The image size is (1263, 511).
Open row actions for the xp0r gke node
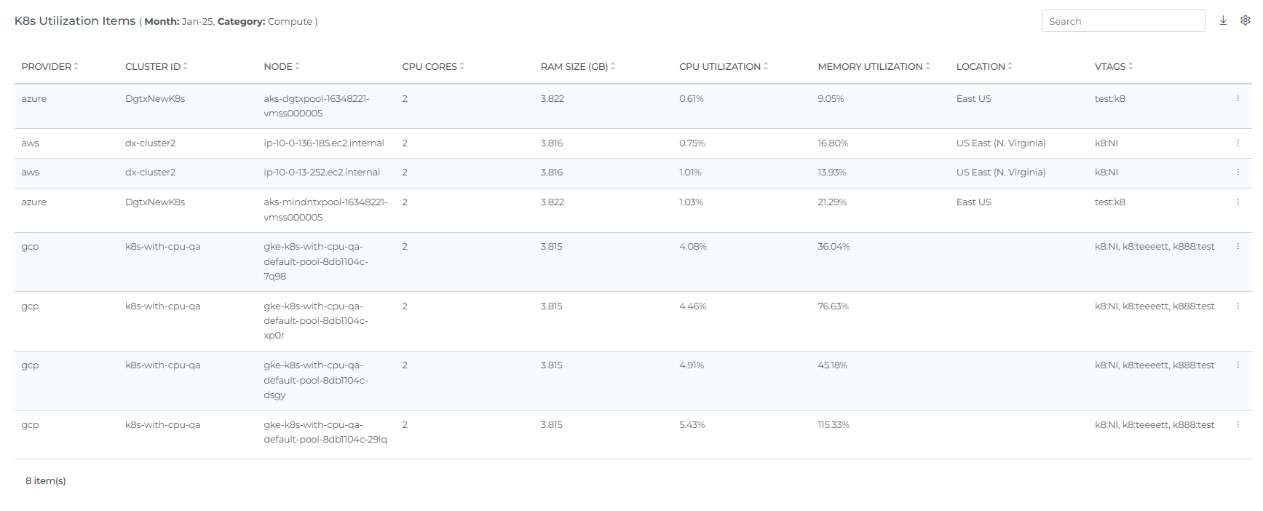[x=1238, y=306]
